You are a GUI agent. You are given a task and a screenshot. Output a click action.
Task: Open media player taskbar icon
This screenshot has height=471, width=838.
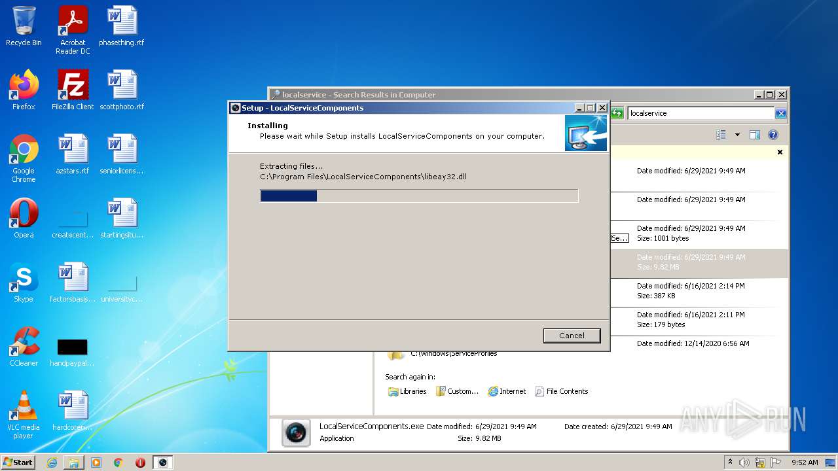[x=96, y=462]
